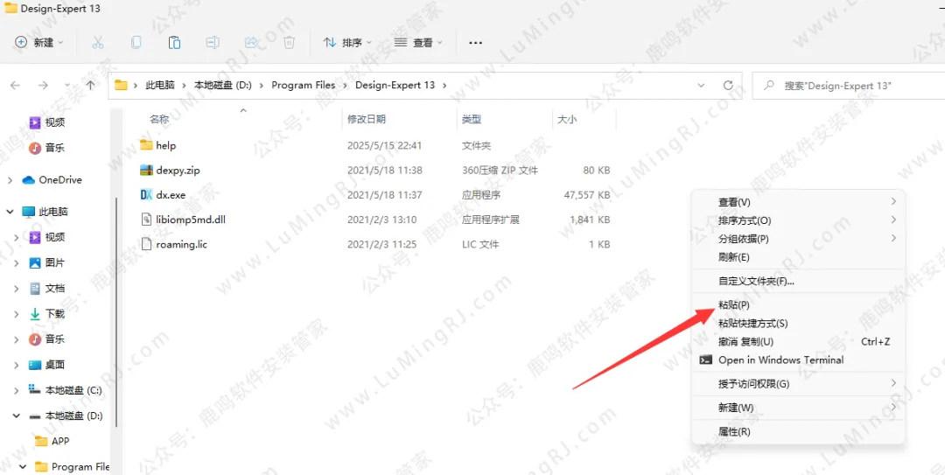
Task: Select the roaming.lic file icon
Action: point(146,244)
